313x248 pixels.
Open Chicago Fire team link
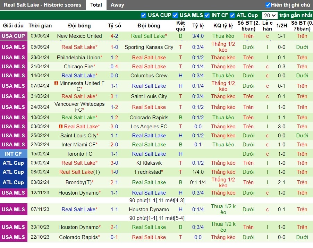[78, 67]
